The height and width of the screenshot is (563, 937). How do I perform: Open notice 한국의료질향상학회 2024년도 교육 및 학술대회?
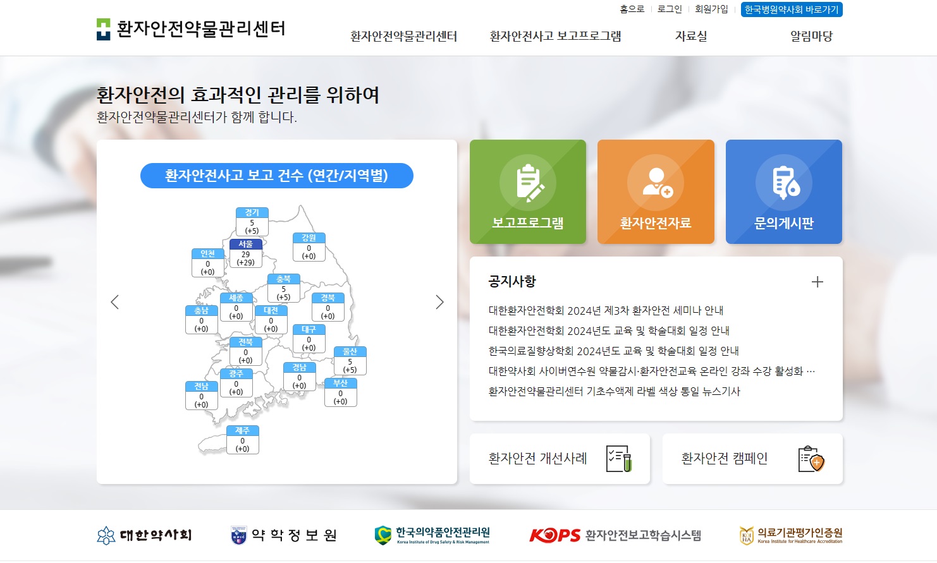tap(613, 351)
